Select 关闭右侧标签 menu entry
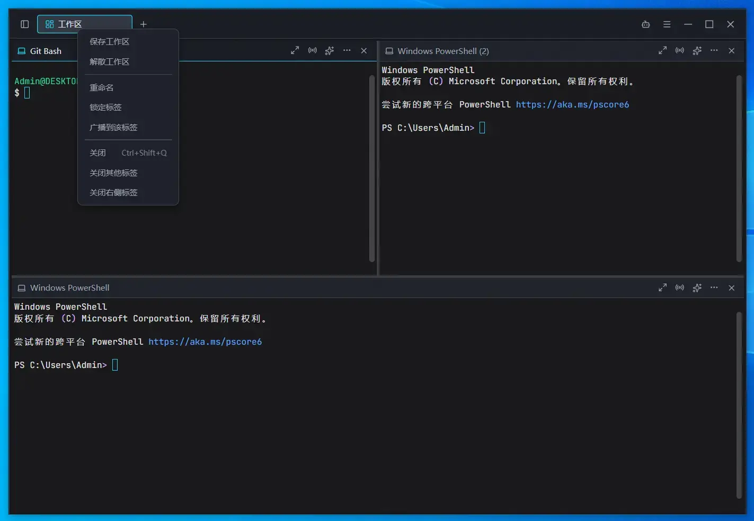The width and height of the screenshot is (754, 521). click(x=128, y=193)
